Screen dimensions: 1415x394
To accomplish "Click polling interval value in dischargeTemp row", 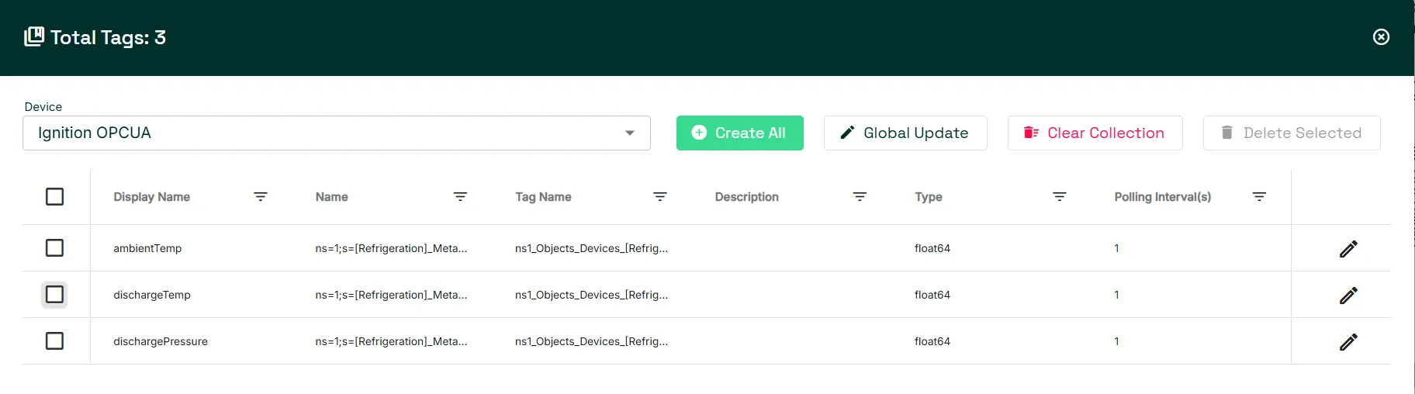I will pos(1116,295).
